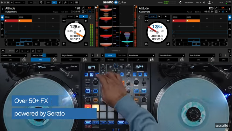Click deck 1 beatgrid quantize icon
Viewport: 232px width, 131px height.
point(83,11)
